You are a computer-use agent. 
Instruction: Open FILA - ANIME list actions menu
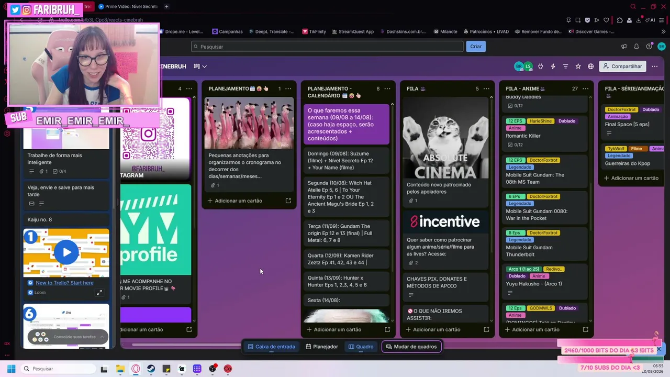(586, 88)
